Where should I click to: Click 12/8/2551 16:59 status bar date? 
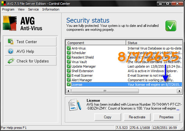(x=165, y=128)
